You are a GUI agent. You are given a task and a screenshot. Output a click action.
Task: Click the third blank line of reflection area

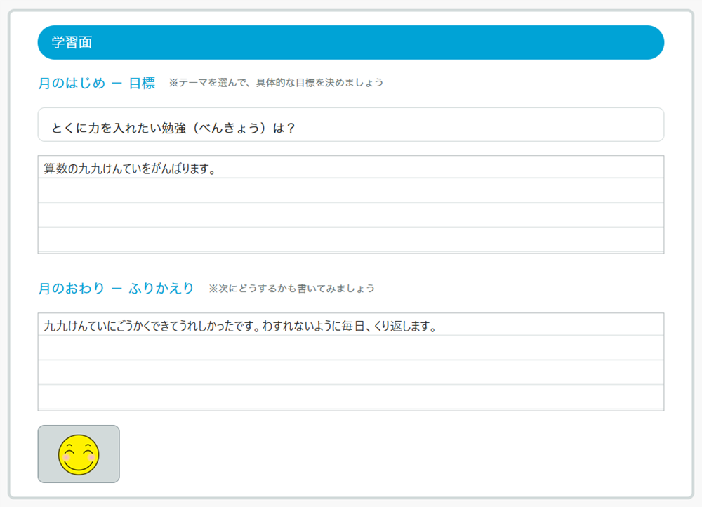(350, 372)
